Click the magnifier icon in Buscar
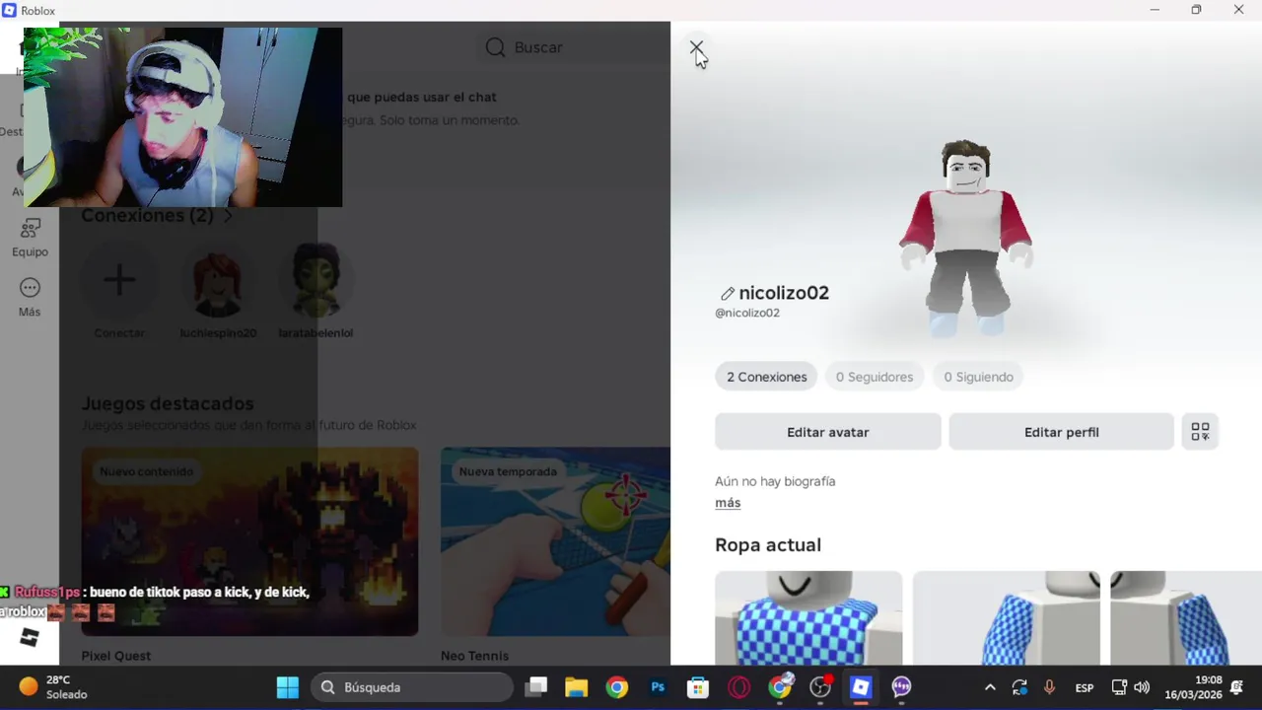The height and width of the screenshot is (710, 1262). pos(495,47)
